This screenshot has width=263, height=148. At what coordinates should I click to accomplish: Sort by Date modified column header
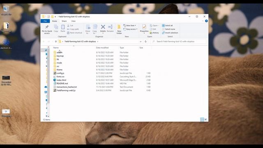[x=102, y=48]
